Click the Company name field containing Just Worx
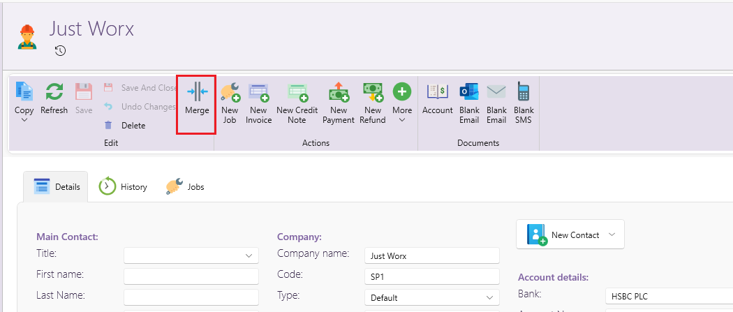Screen dimensions: 733x312 point(432,255)
